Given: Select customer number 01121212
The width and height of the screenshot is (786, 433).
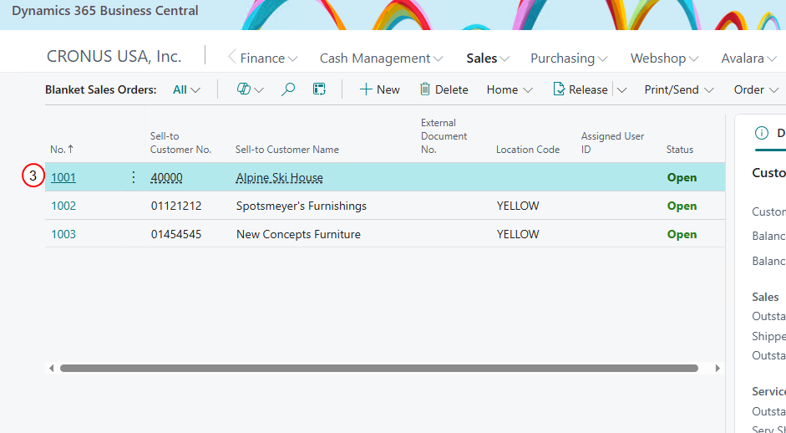Looking at the screenshot, I should point(176,206).
